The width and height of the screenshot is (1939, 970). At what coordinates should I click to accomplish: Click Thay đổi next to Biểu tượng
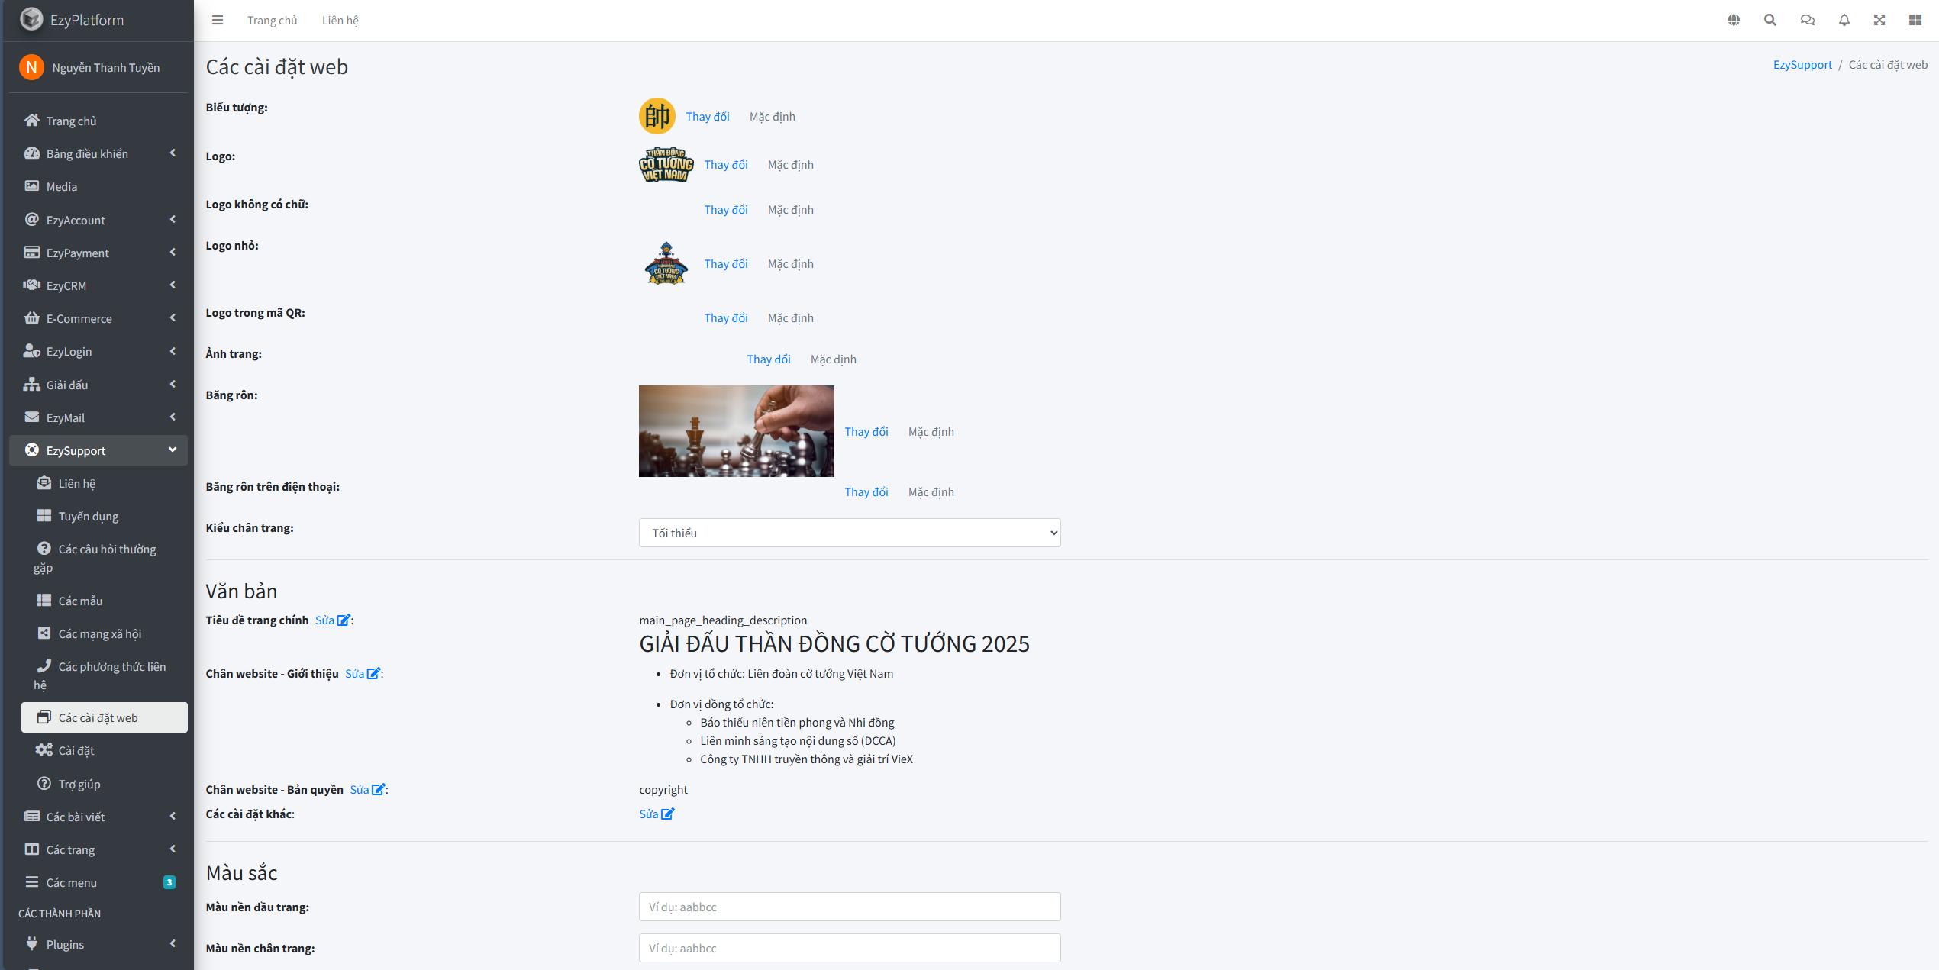707,116
